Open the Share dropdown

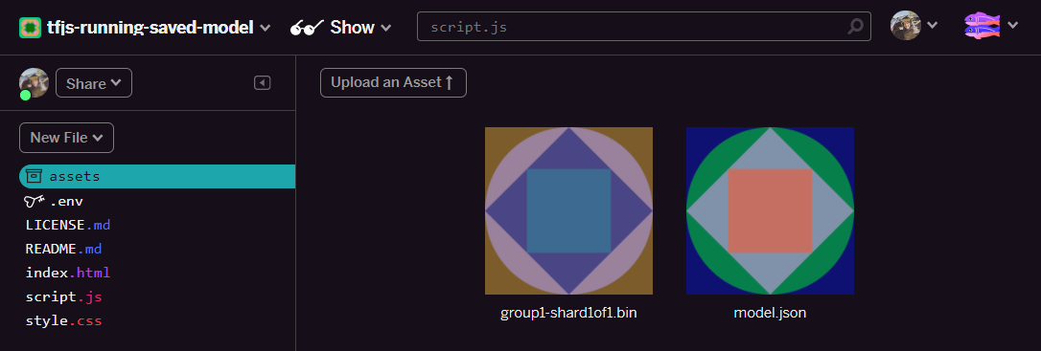click(94, 83)
